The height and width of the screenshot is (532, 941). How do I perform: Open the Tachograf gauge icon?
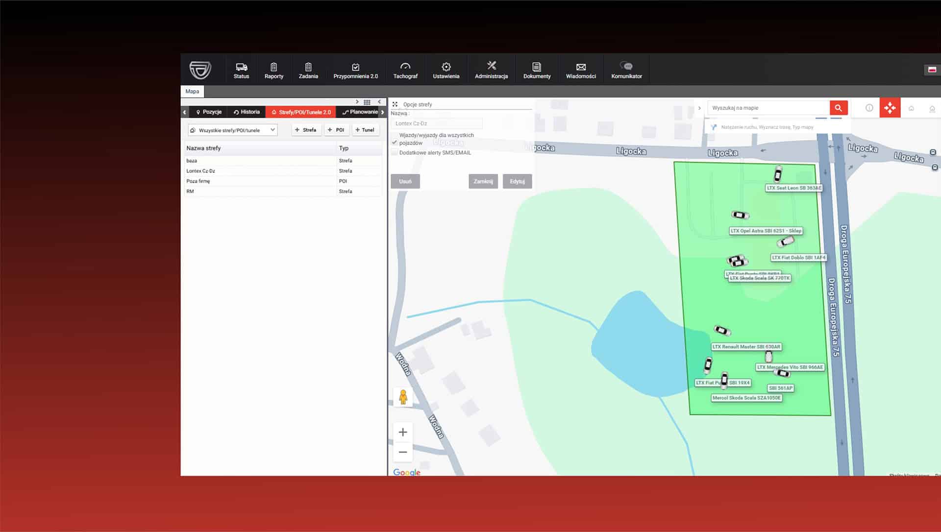[405, 67]
